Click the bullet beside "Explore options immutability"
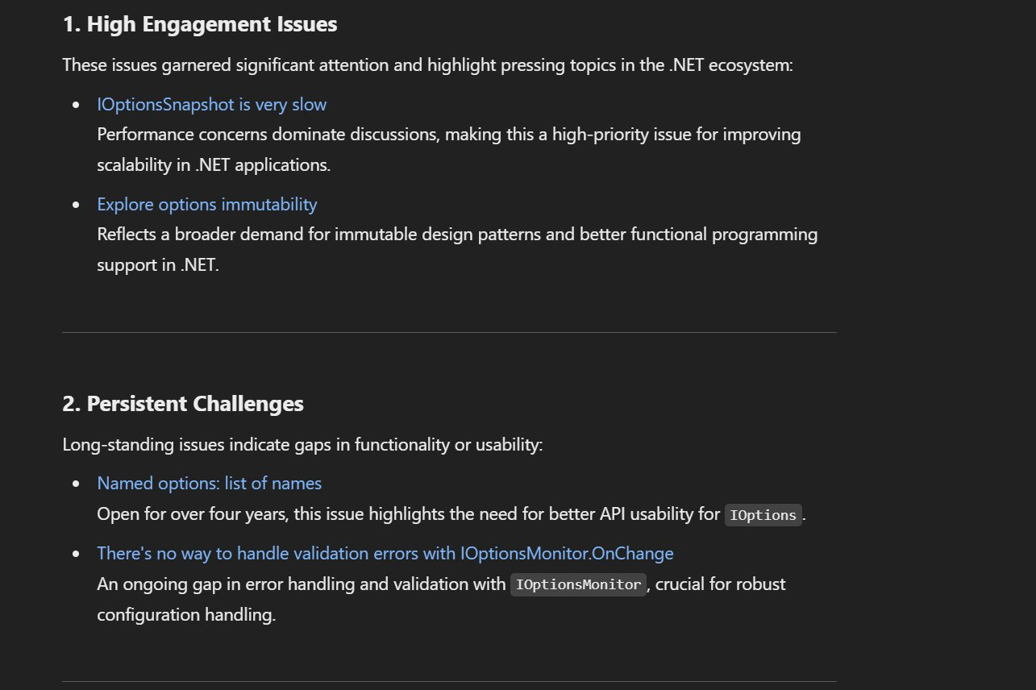Viewport: 1036px width, 690px height. 77,205
